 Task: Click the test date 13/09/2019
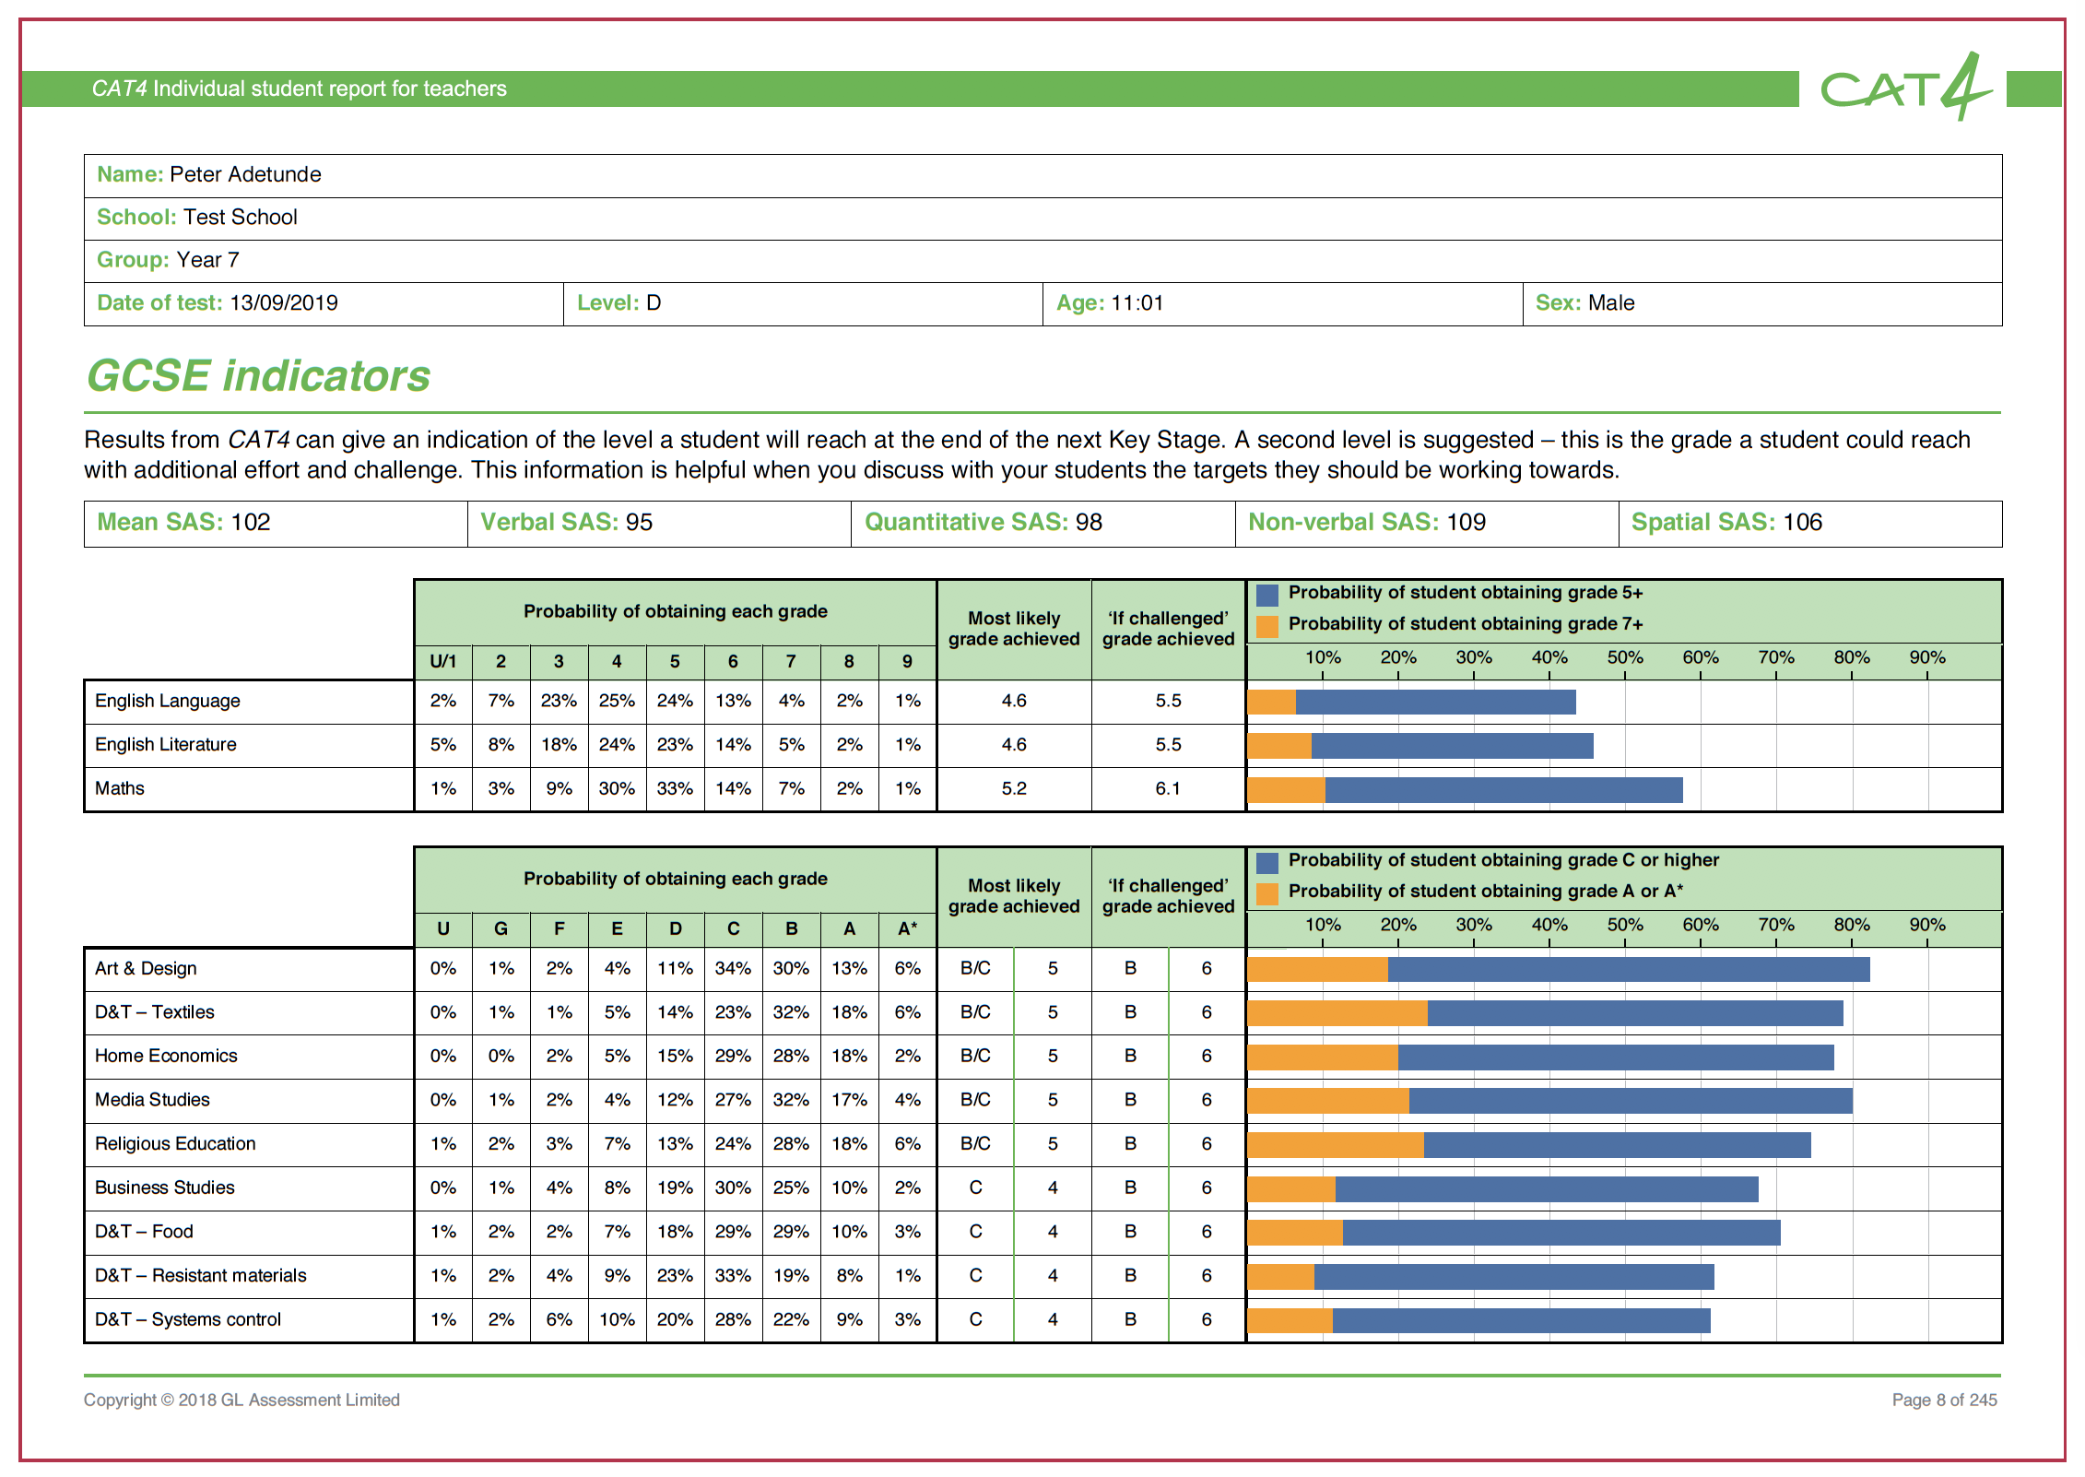point(284,303)
